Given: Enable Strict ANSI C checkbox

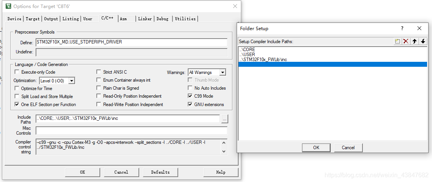Looking at the screenshot, I should (x=99, y=72).
